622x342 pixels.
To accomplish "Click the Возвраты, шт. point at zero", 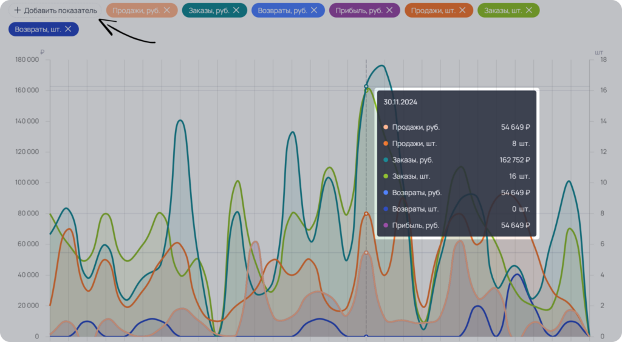I will (366, 337).
